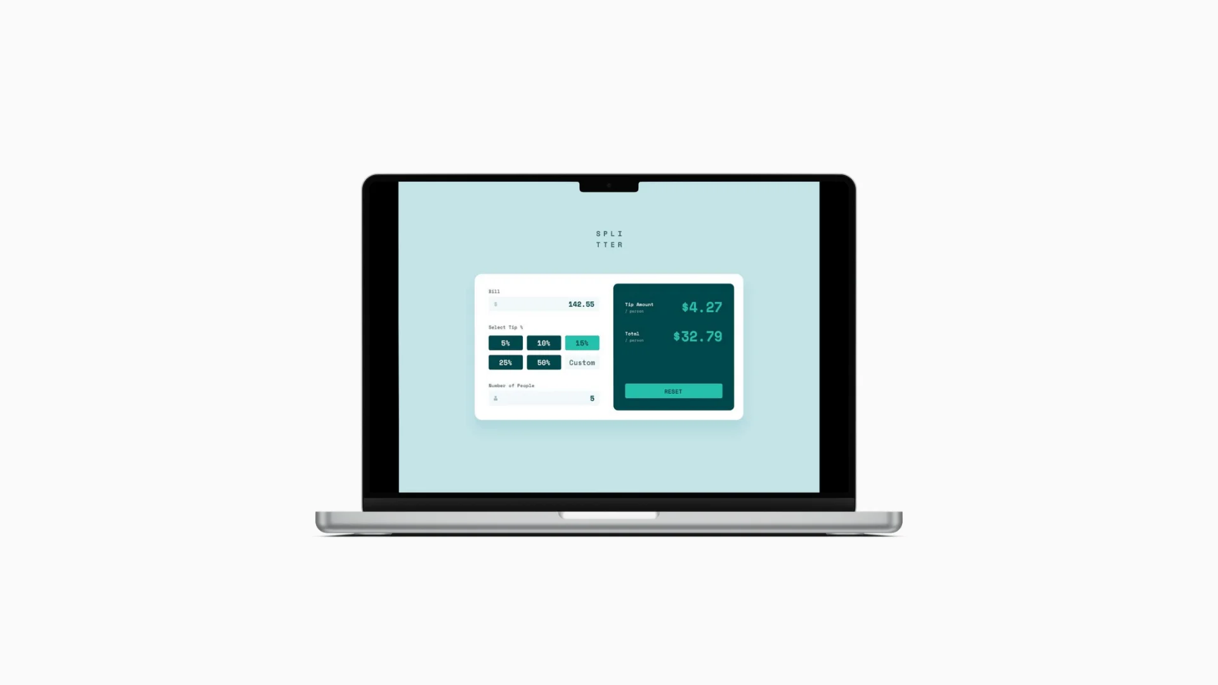Viewport: 1218px width, 685px height.
Task: Select the 15% tip button
Action: (581, 343)
